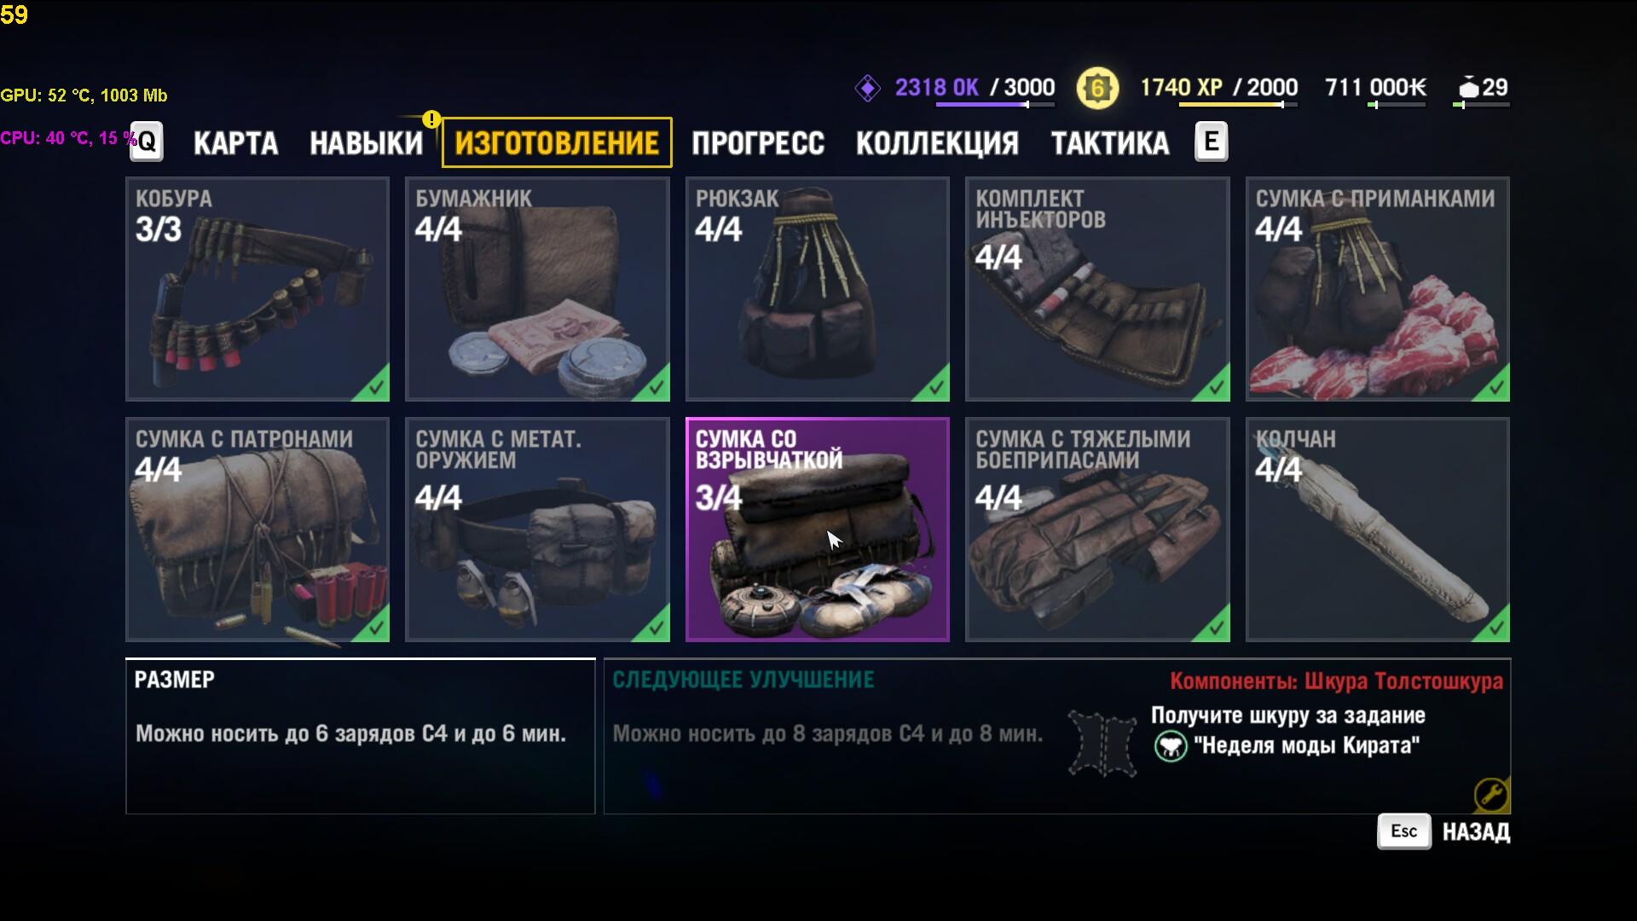Image resolution: width=1637 pixels, height=921 pixels.
Task: Click the green checkmark on Кобура tile
Action: [375, 386]
